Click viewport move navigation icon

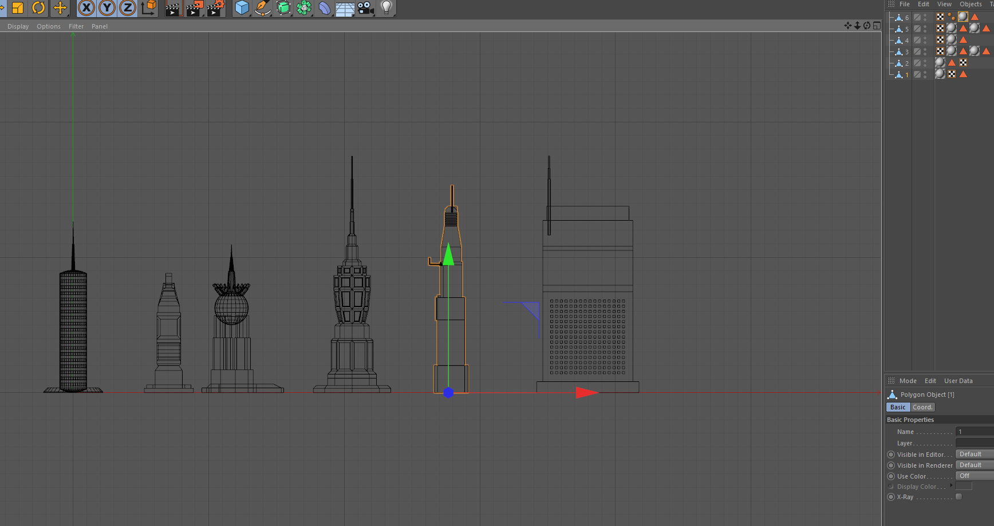pyautogui.click(x=848, y=25)
